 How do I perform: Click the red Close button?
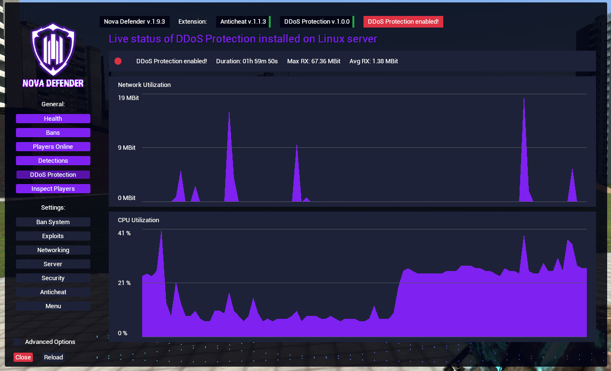point(23,357)
